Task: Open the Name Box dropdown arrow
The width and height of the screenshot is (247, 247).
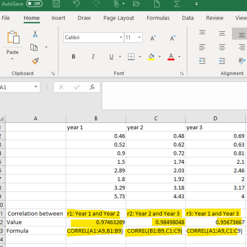Action: coord(36,87)
